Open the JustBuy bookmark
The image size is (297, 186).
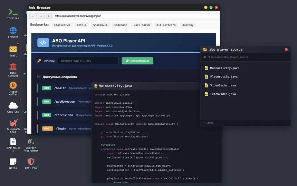pyautogui.click(x=188, y=25)
